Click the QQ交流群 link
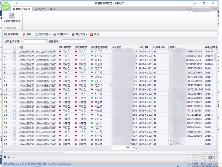The width and height of the screenshot is (222, 167). pyautogui.click(x=200, y=164)
